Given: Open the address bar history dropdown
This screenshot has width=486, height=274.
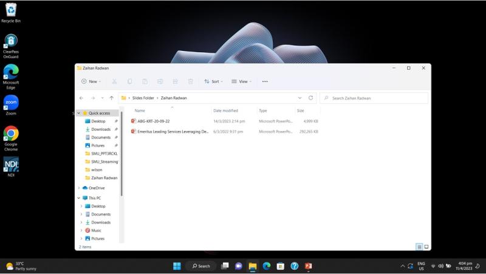Looking at the screenshot, I should click(x=299, y=98).
